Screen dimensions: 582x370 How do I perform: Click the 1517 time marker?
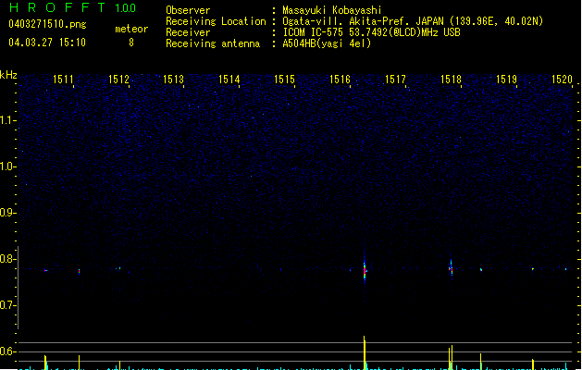click(395, 80)
